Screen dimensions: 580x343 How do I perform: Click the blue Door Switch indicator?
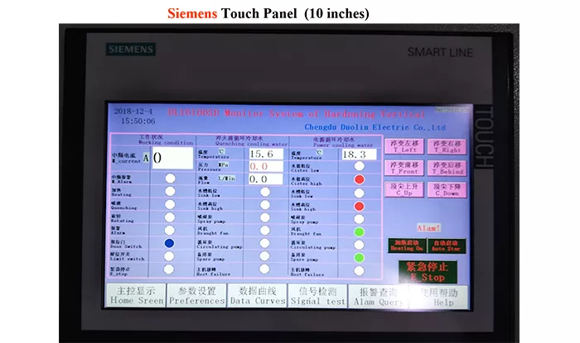point(169,243)
